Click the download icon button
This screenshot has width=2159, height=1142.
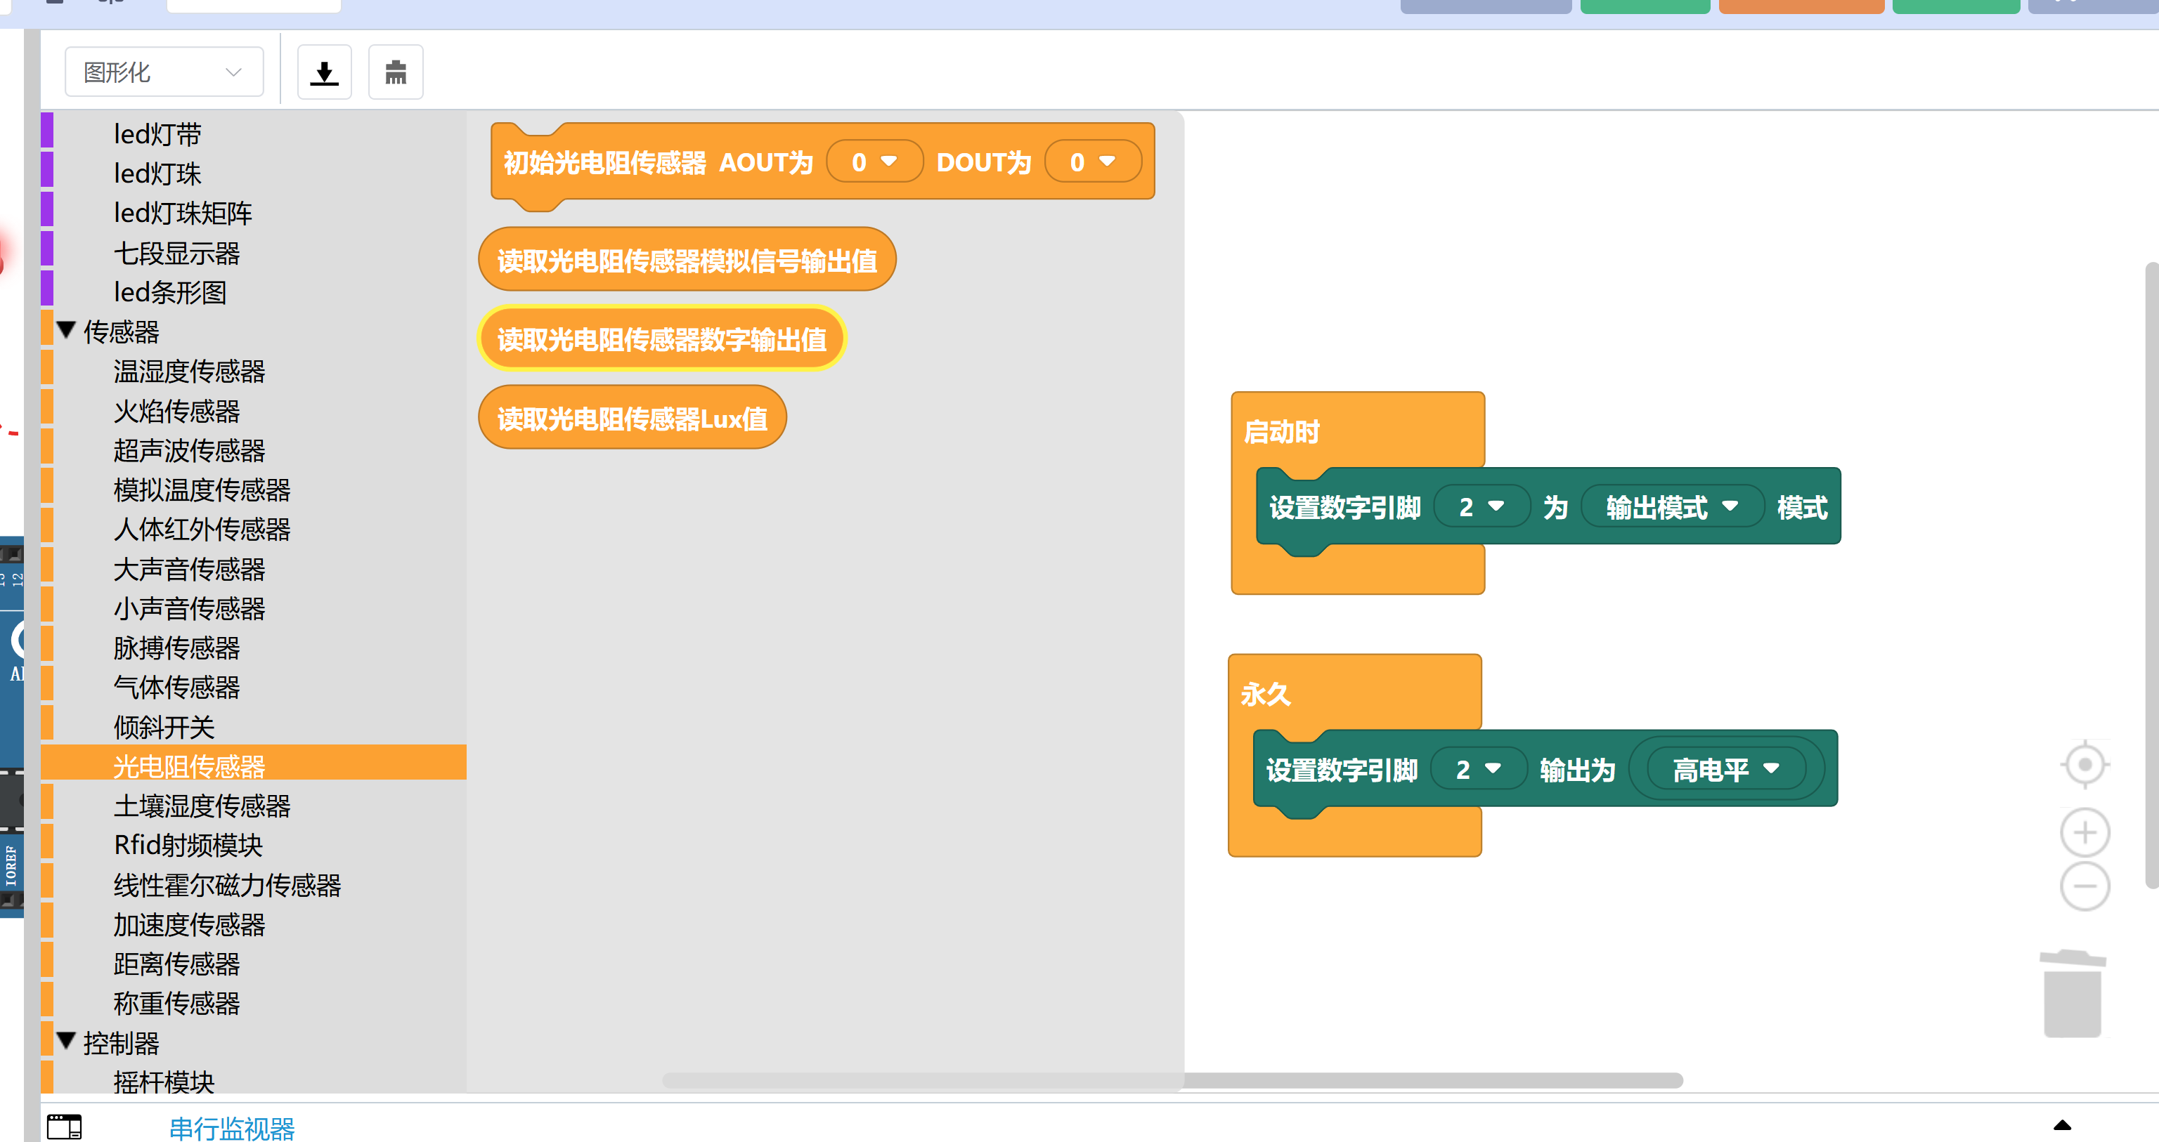tap(325, 73)
